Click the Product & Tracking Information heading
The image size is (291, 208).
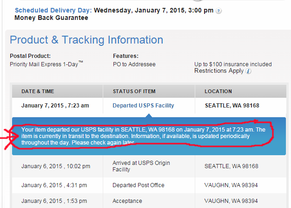click(86, 40)
